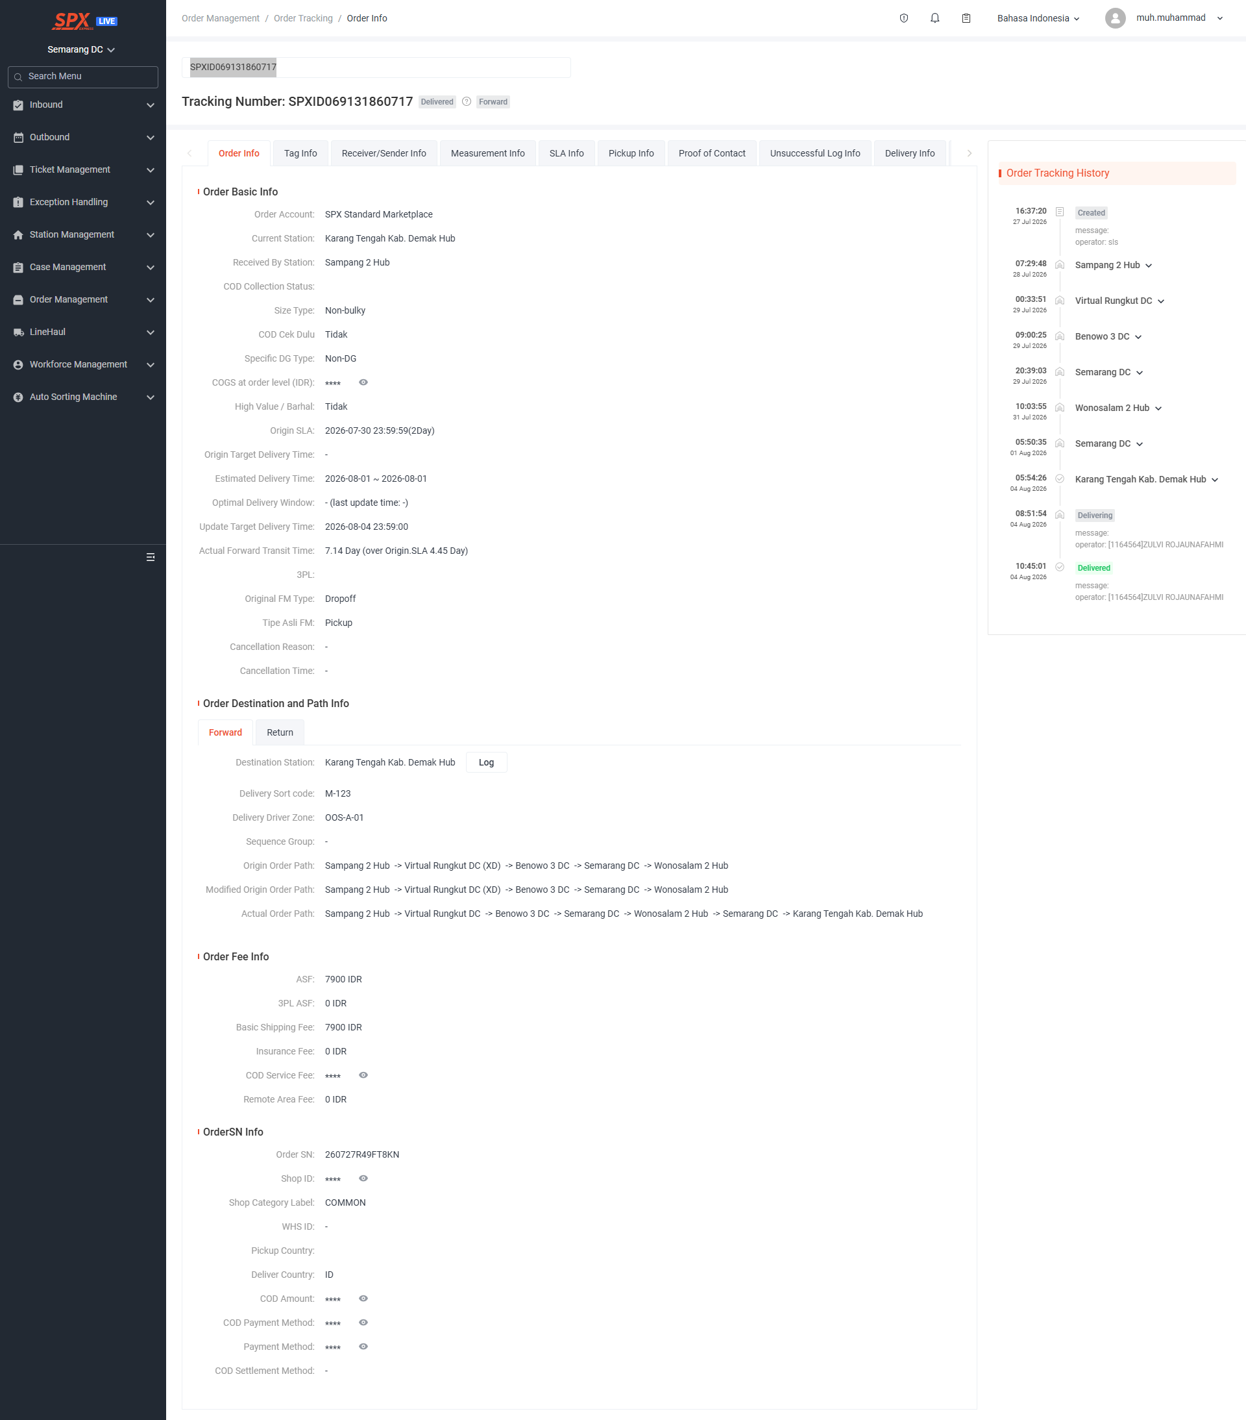Click the Outbound calendar icon

coord(18,138)
